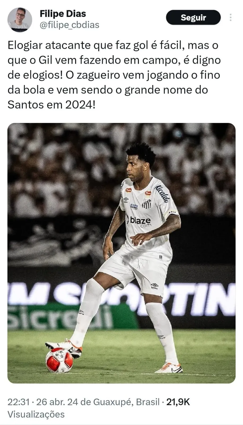Viewport: 243px width, 425px height.
Task: View the 21,9K views count
Action: 178,402
